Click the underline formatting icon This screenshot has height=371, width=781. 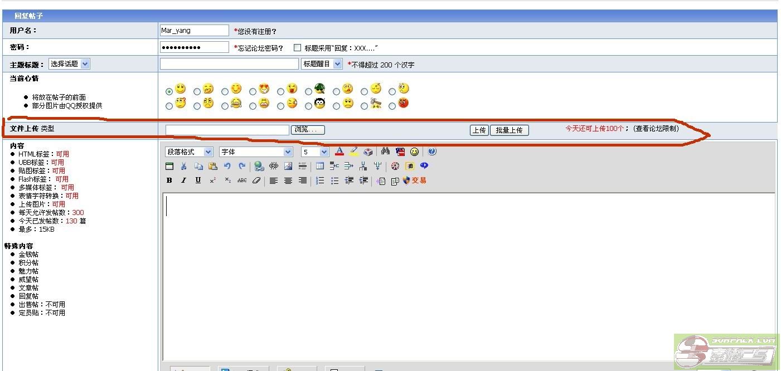point(198,180)
